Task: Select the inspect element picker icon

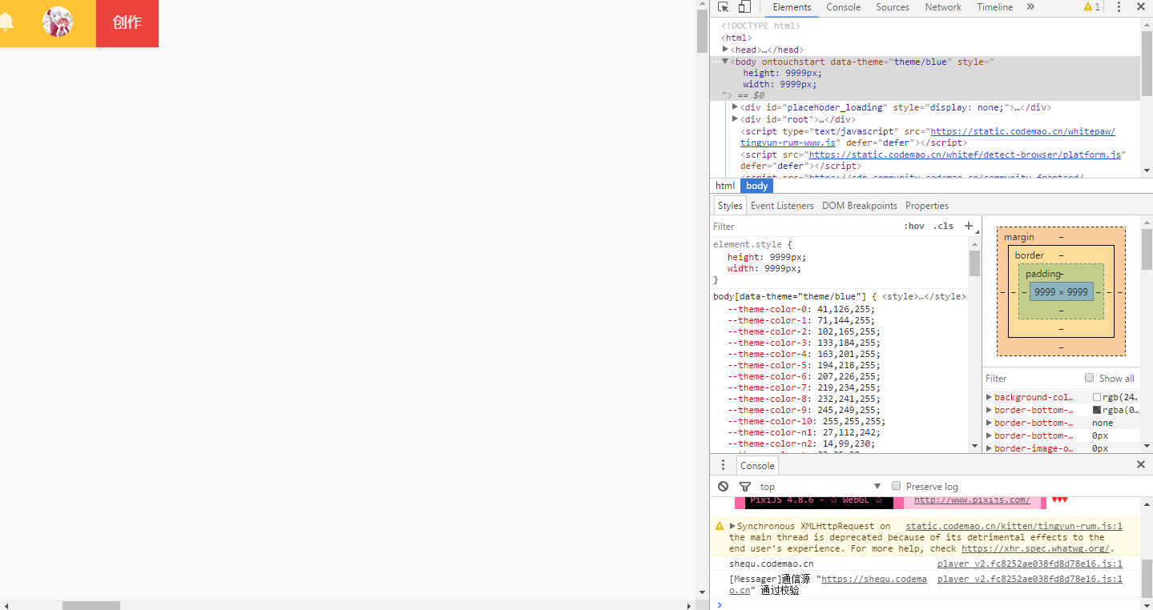Action: point(723,7)
